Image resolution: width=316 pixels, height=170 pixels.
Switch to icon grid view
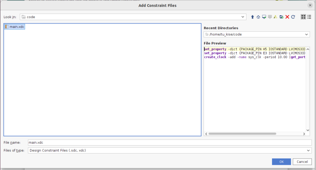(303, 17)
